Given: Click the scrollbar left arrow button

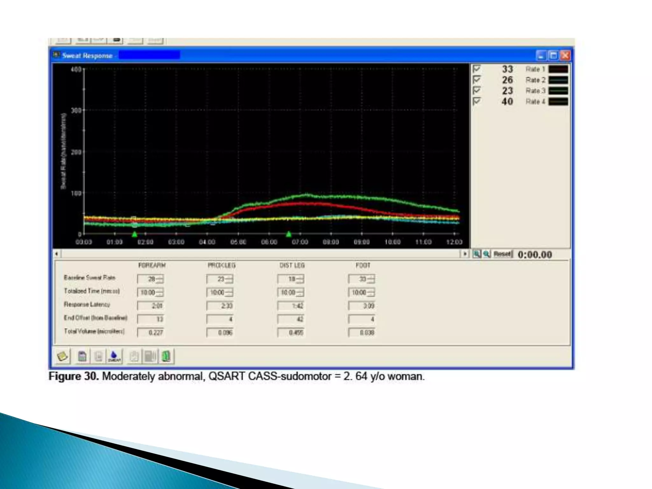Looking at the screenshot, I should click(57, 254).
